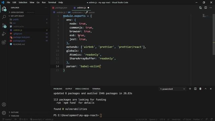The image size is (215, 121).
Task: Click 'babel-eslint' on line 14
Action: pyautogui.click(x=90, y=66)
